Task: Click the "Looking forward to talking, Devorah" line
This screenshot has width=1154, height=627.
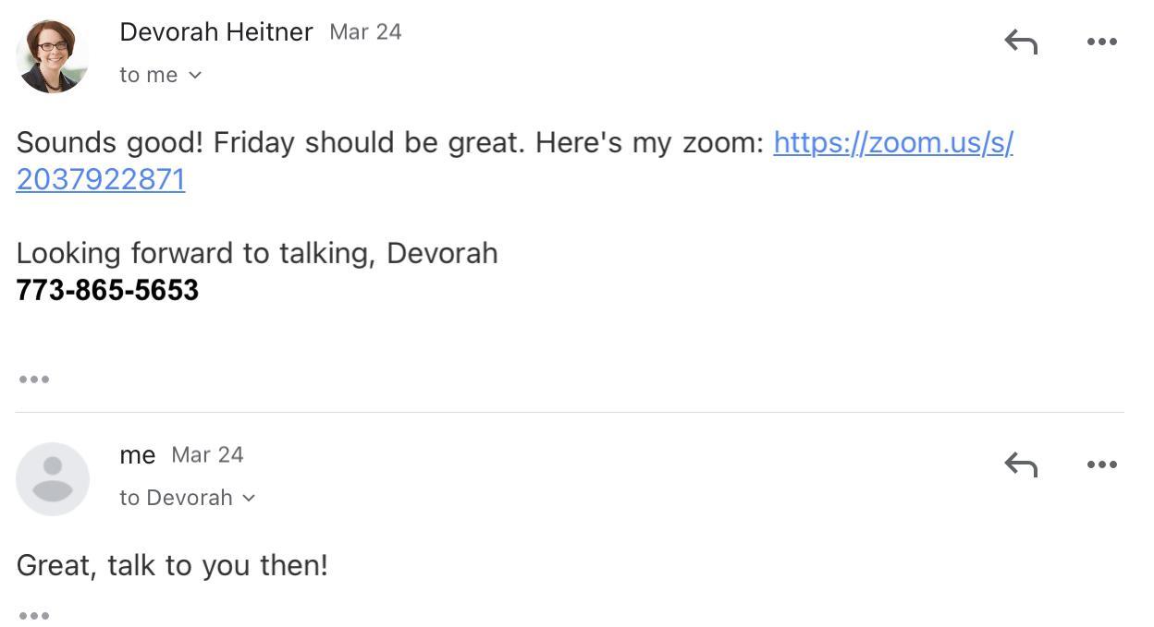Action: click(257, 253)
